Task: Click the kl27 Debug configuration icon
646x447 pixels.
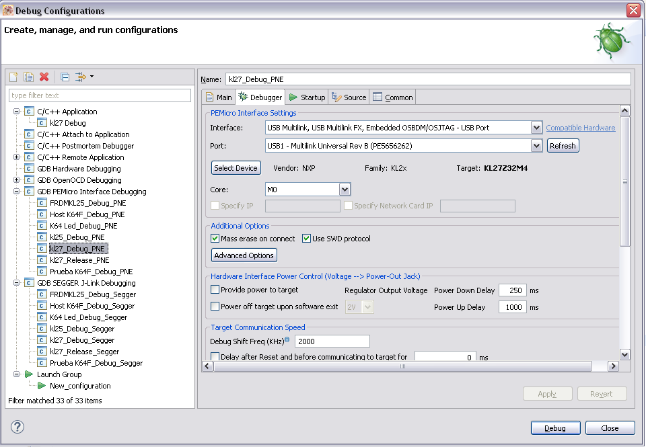Action: coord(42,123)
